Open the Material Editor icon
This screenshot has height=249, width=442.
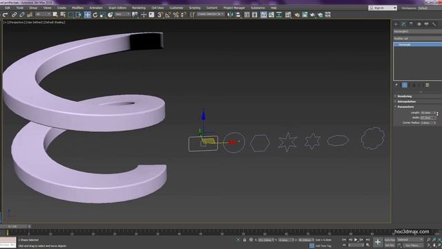tap(288, 15)
